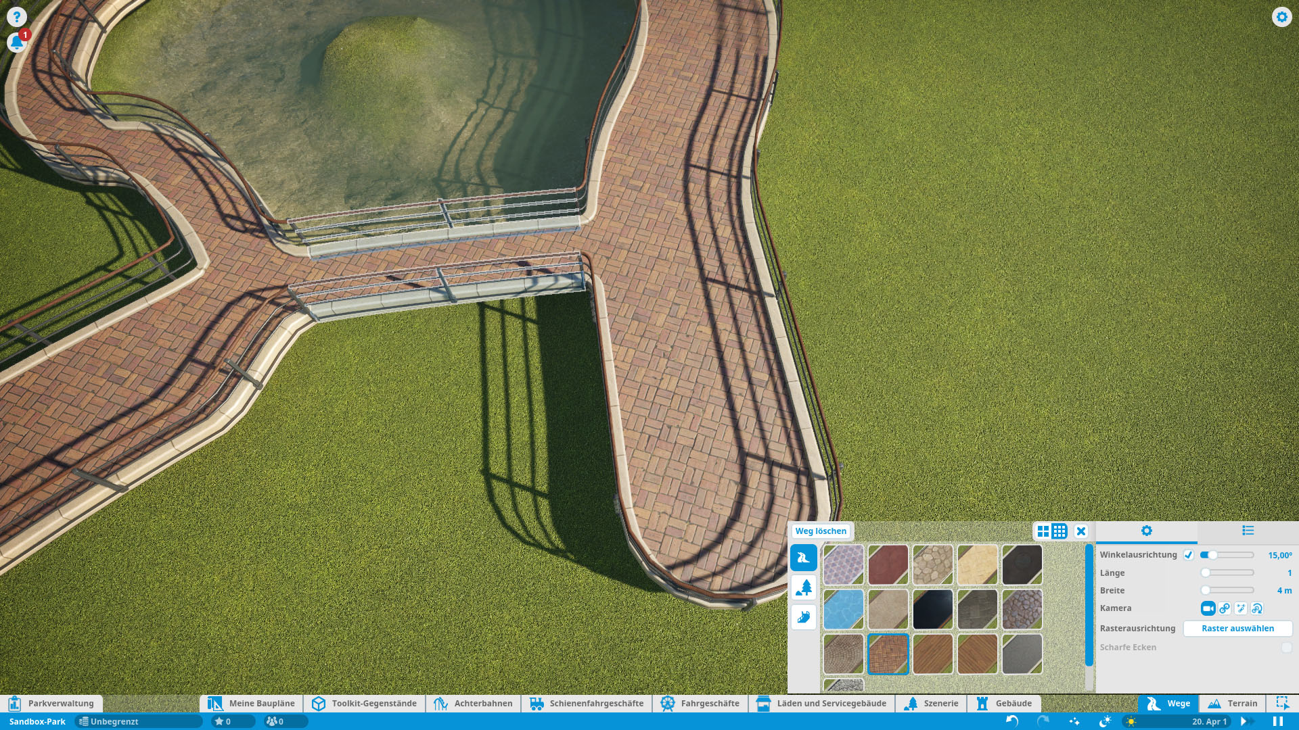Screen dimensions: 1299x730
Task: Select the stairs icon in the browser sidebar
Action: coord(804,616)
